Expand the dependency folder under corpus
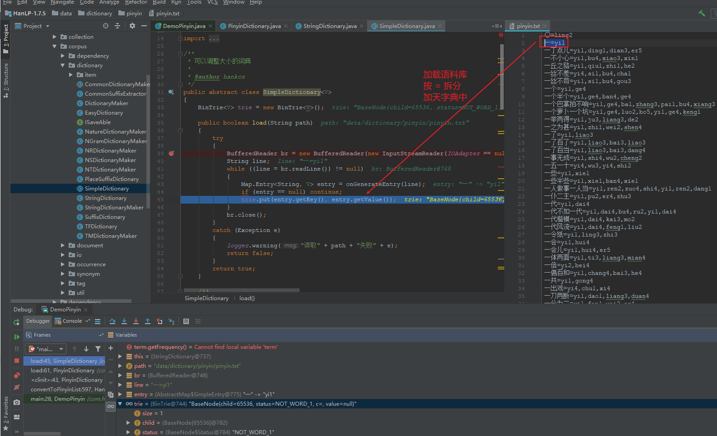The height and width of the screenshot is (436, 717). pos(63,56)
